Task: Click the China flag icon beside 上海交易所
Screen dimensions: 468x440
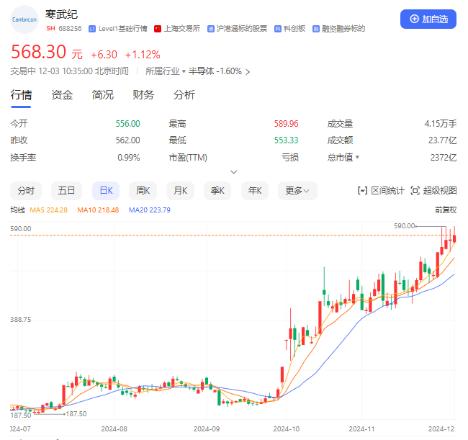Action: point(158,29)
